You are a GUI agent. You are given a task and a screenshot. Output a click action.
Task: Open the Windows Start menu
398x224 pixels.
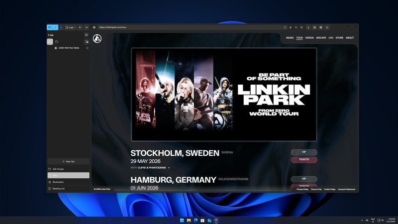182,220
